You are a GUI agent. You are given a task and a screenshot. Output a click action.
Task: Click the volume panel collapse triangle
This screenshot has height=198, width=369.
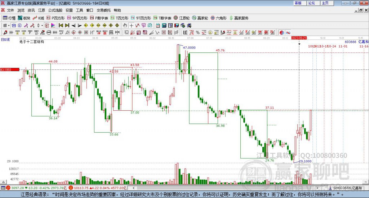(x=3, y=182)
